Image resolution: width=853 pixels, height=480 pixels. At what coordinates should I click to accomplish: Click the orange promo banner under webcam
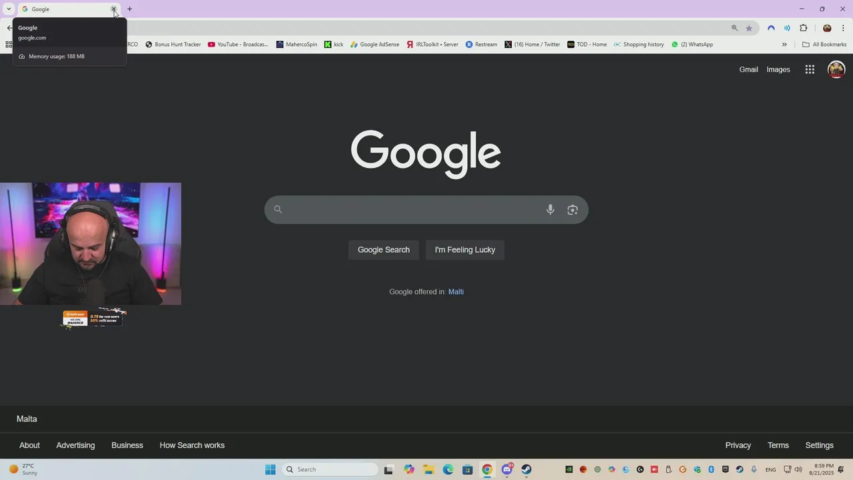[94, 318]
